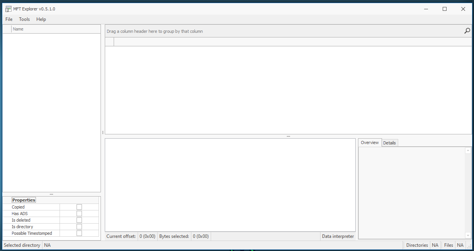
Task: Click the splitter handle below the grid
Action: [x=288, y=136]
